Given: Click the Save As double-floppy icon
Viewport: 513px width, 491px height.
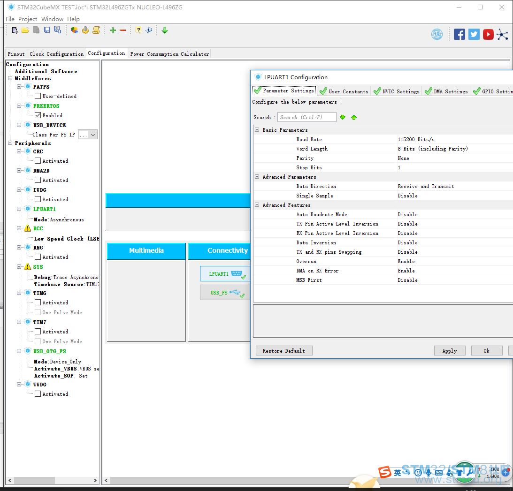Looking at the screenshot, I should click(x=58, y=30).
